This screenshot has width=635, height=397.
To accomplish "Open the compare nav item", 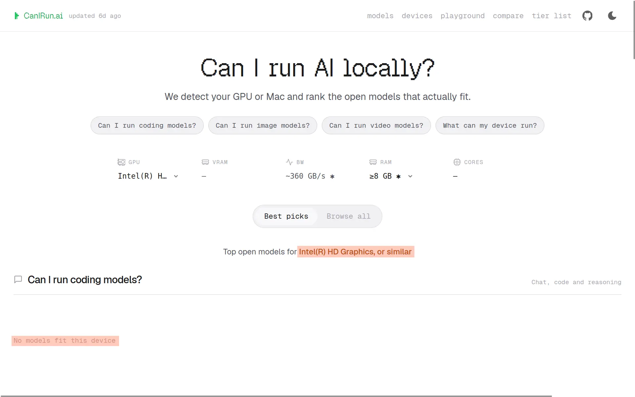I will tap(508, 16).
